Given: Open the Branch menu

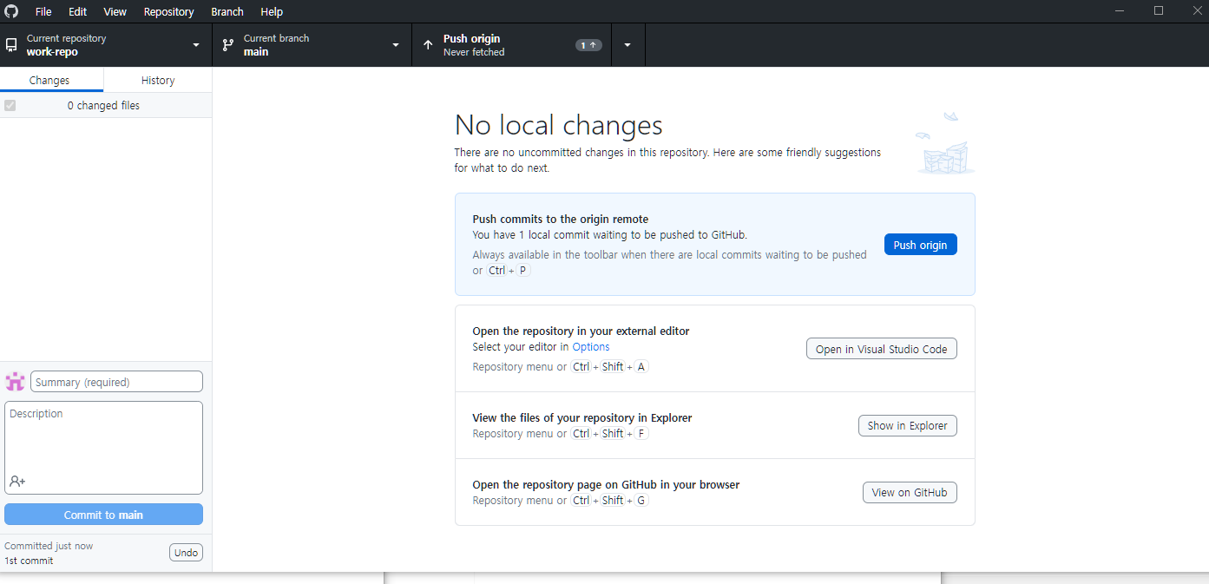Looking at the screenshot, I should pyautogui.click(x=227, y=11).
